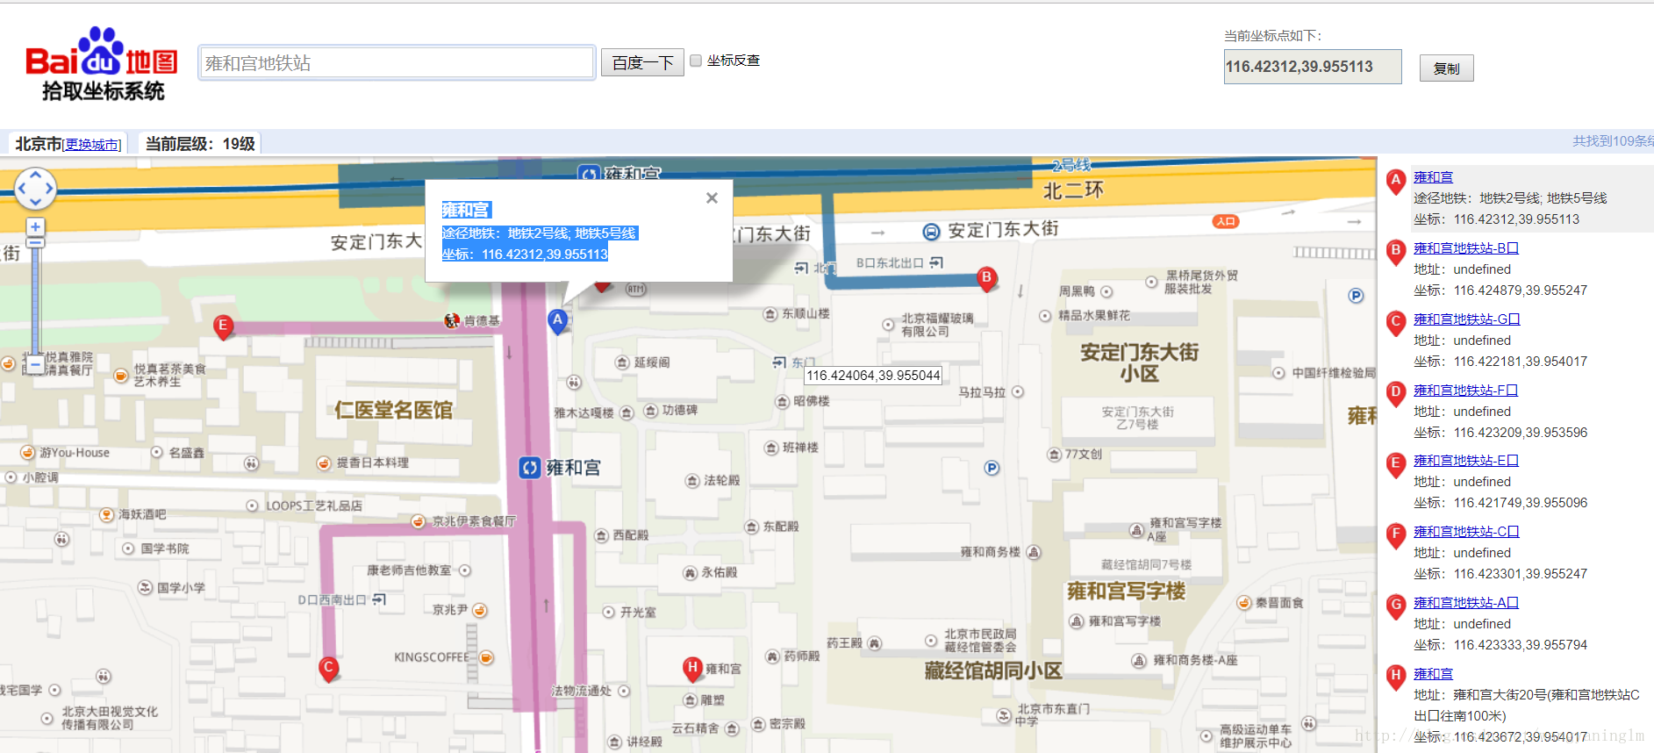Click the red B marker in results list

(x=1395, y=252)
